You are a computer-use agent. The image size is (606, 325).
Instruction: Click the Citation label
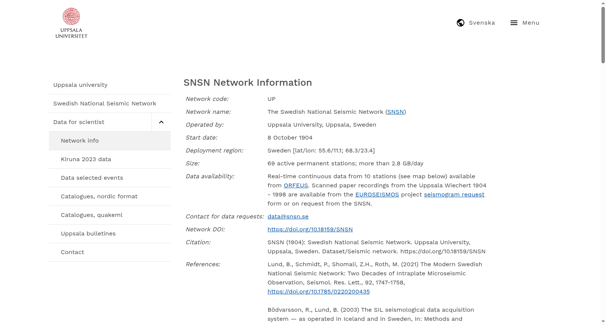[x=198, y=242]
